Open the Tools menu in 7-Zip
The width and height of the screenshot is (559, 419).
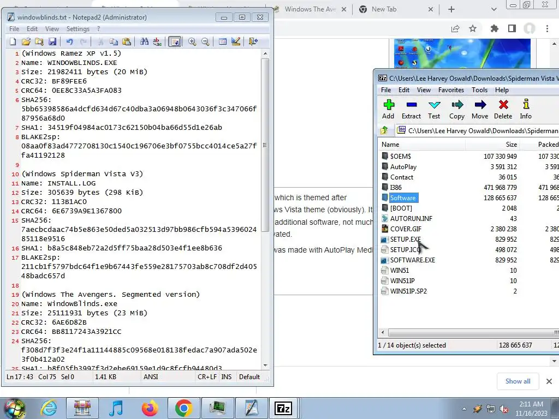pyautogui.click(x=479, y=90)
